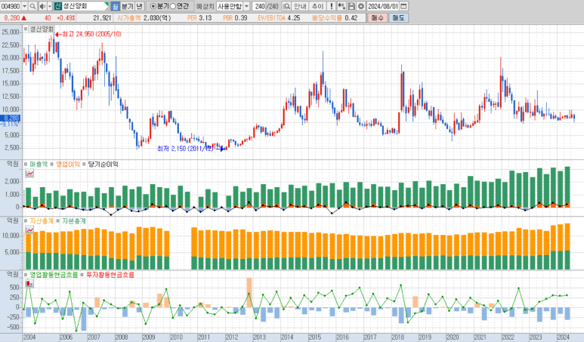Click the exclamation mark icon
This screenshot has height=342, width=584.
point(331,6)
